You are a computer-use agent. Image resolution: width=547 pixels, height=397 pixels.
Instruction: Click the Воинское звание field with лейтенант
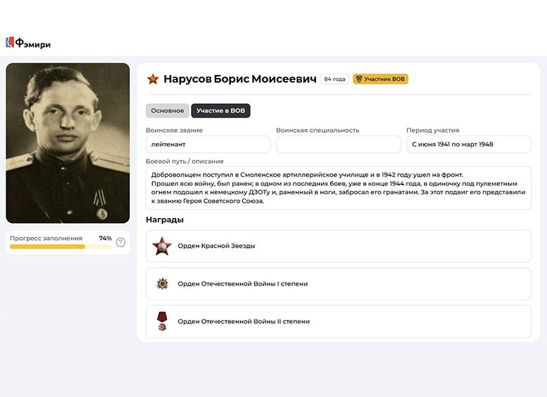[209, 144]
